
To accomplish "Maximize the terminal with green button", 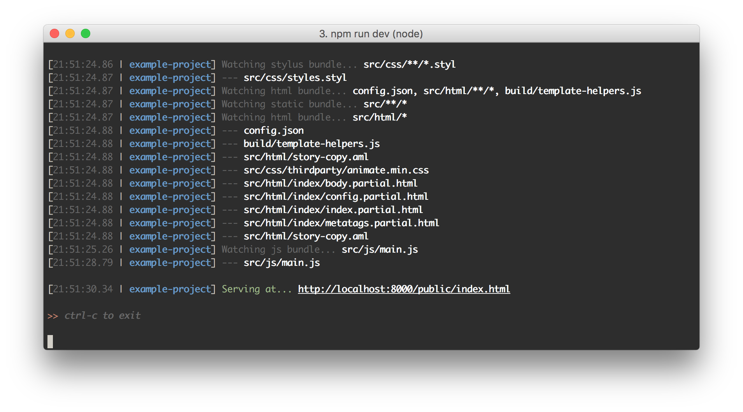I will (x=86, y=34).
